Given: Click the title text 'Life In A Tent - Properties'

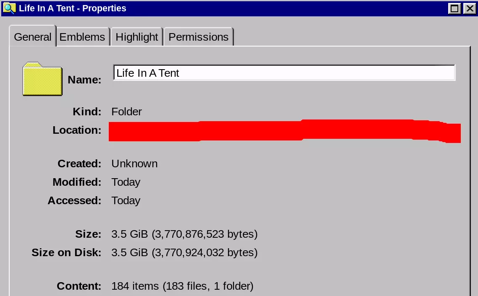Looking at the screenshot, I should (73, 8).
